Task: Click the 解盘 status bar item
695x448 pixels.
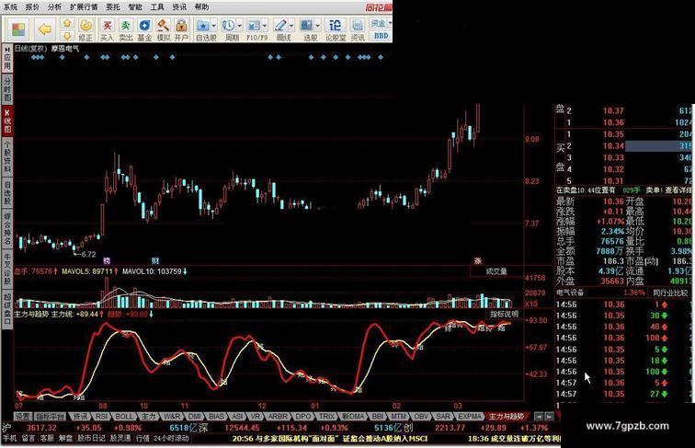Action: pos(65,438)
